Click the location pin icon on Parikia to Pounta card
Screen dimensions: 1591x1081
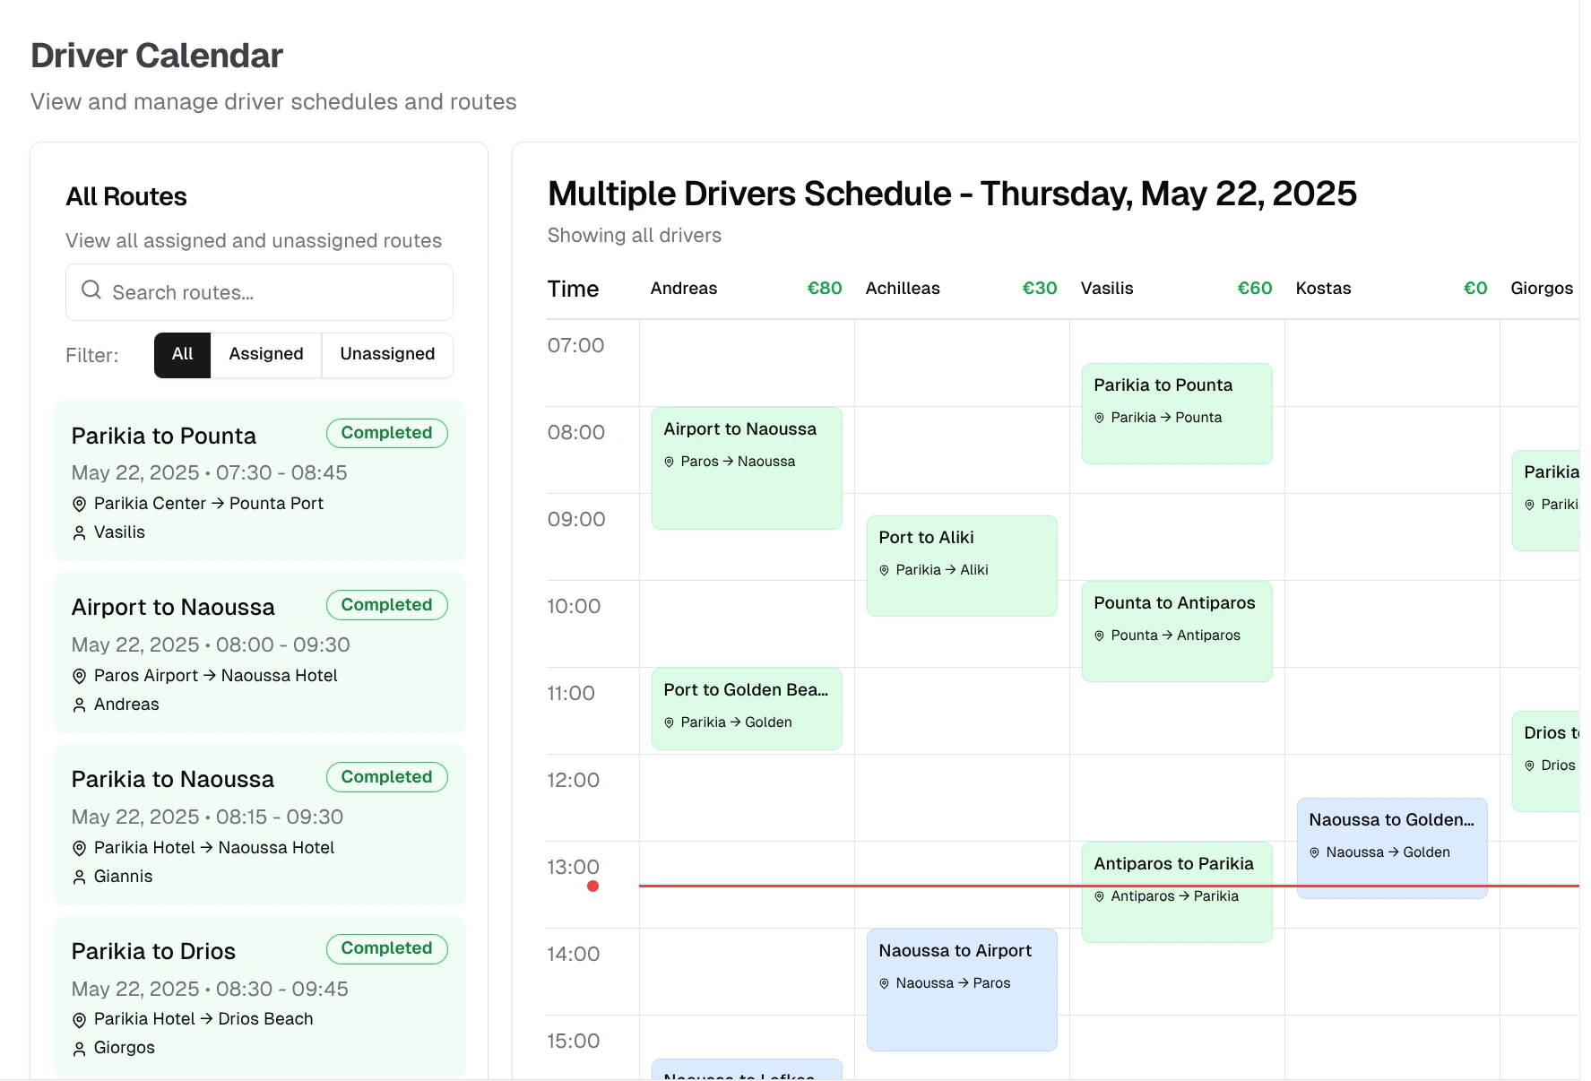[78, 503]
